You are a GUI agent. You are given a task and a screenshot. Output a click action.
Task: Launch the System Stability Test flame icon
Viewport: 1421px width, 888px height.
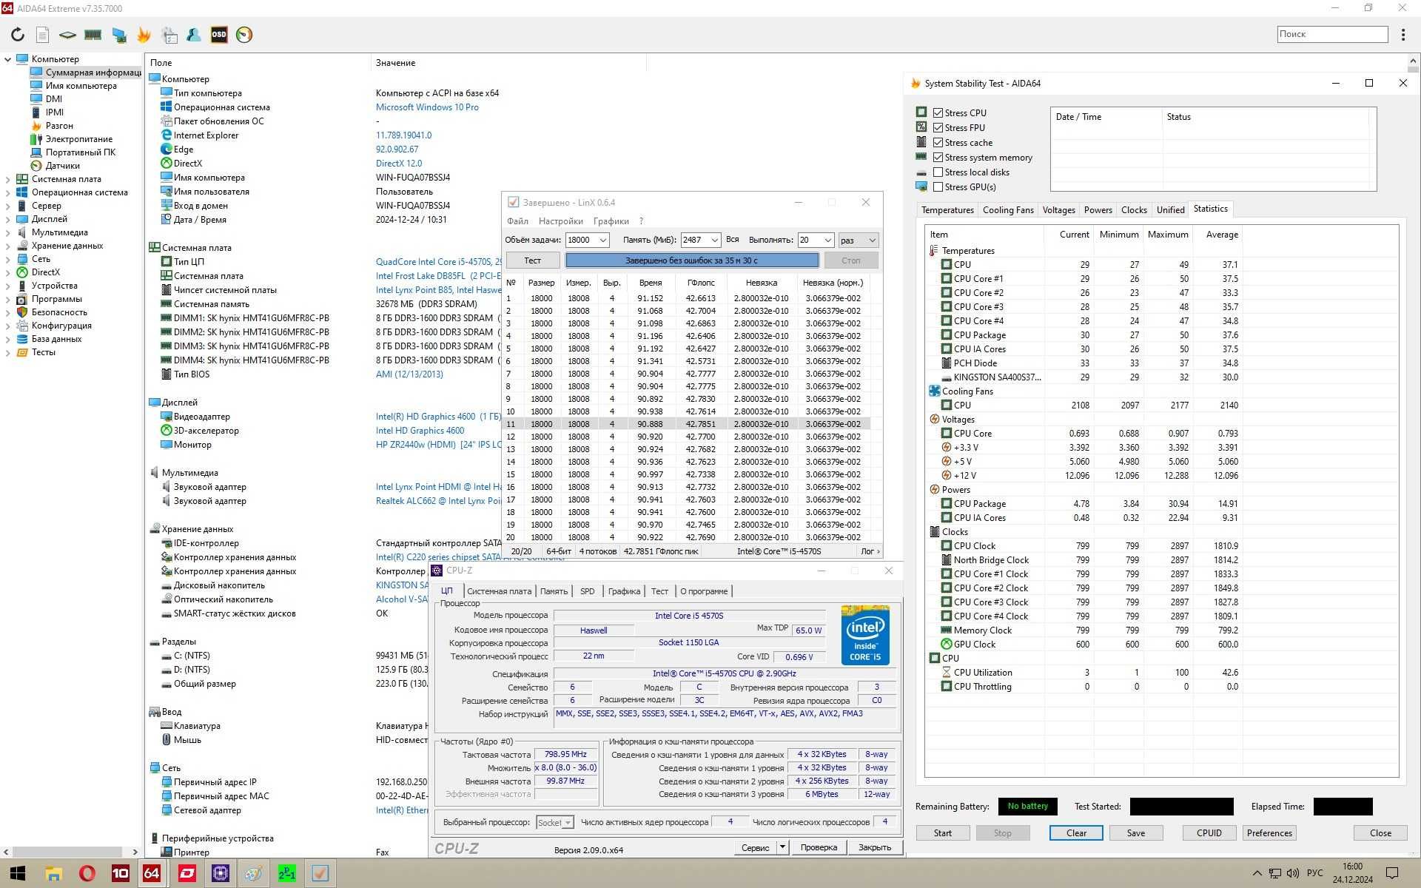click(x=144, y=35)
